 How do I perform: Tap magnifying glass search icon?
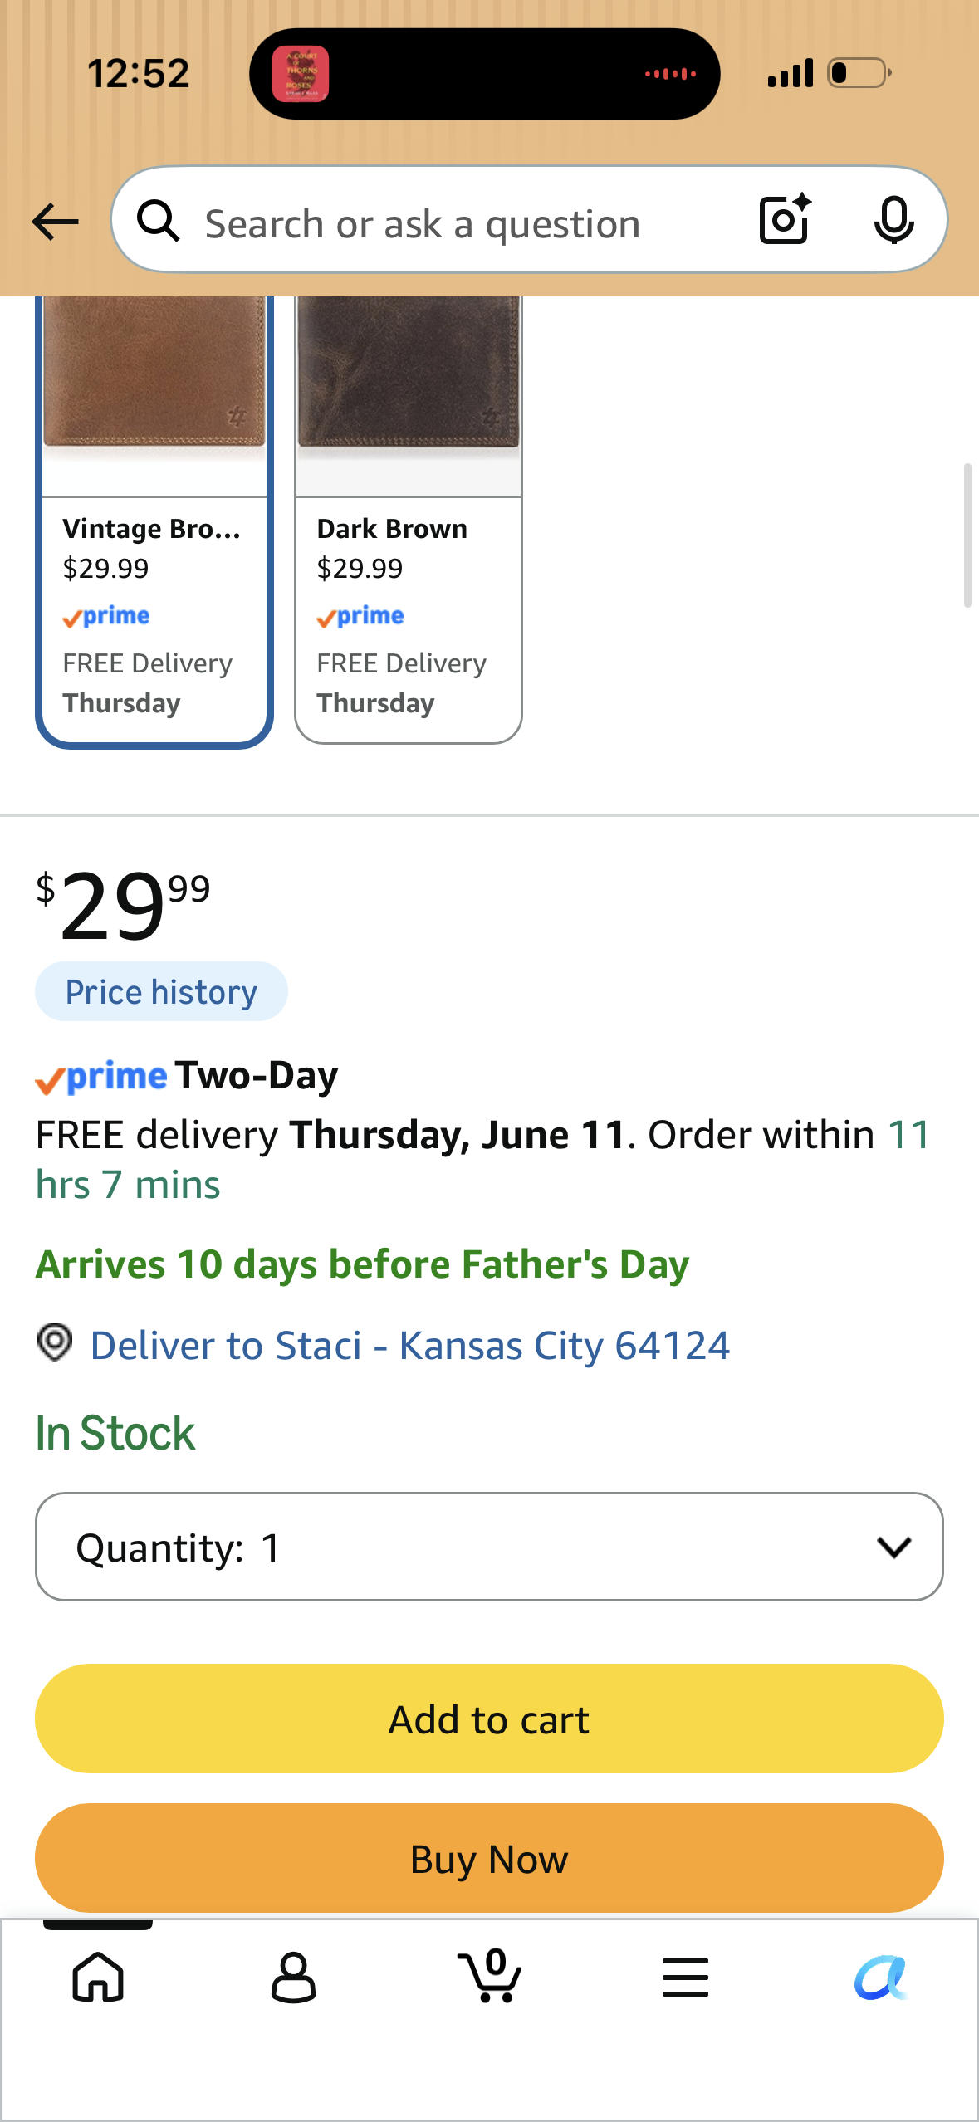(x=158, y=221)
